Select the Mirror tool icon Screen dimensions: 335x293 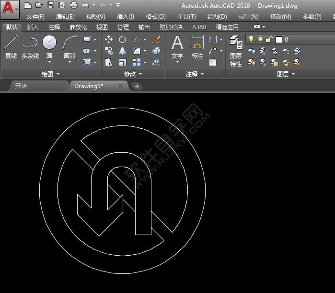122,51
